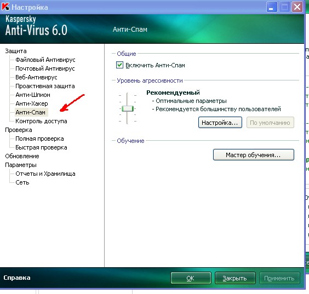Select the Проверка section
Image resolution: width=309 pixels, height=294 pixels.
[x=19, y=130]
